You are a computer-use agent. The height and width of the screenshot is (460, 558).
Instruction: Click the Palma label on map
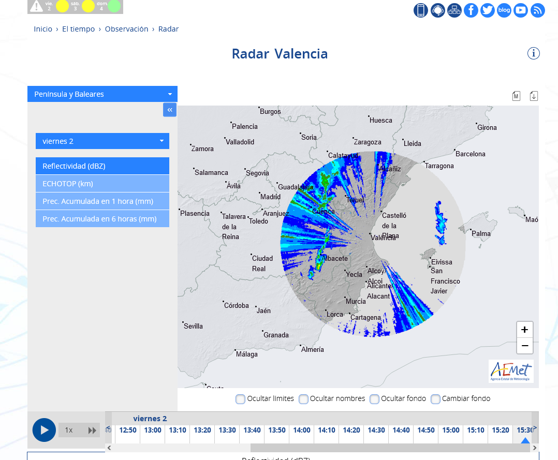(481, 233)
